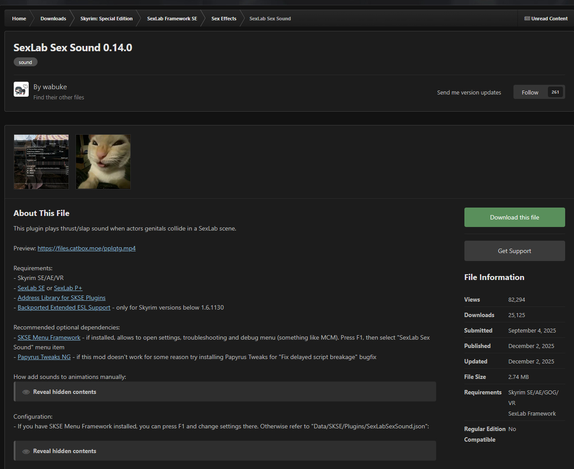Reveal hidden contents under 'How add sounds to animations'
Screen dimensions: 574x469
coord(225,392)
